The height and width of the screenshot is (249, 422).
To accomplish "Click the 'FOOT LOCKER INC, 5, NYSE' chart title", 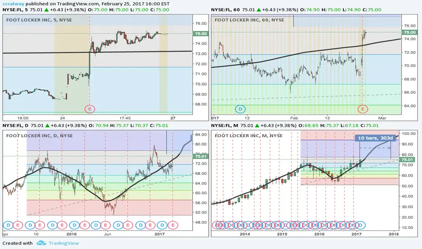I will [39, 20].
